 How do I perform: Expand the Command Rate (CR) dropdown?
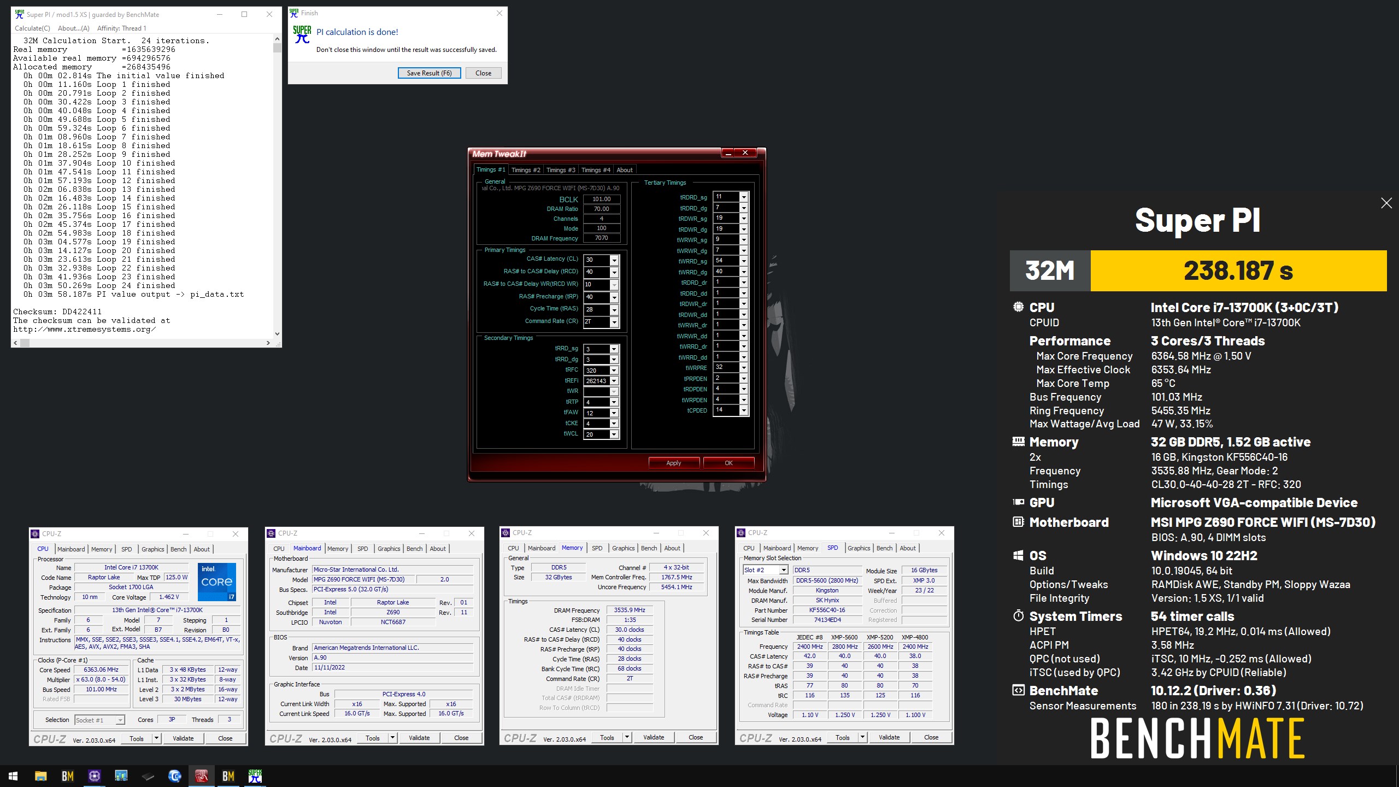[x=614, y=322]
